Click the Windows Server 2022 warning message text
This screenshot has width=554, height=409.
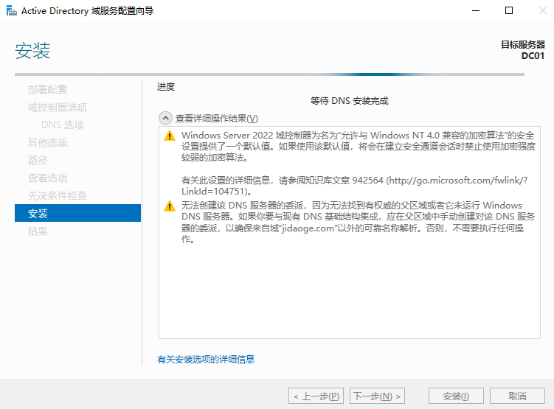tap(359, 147)
